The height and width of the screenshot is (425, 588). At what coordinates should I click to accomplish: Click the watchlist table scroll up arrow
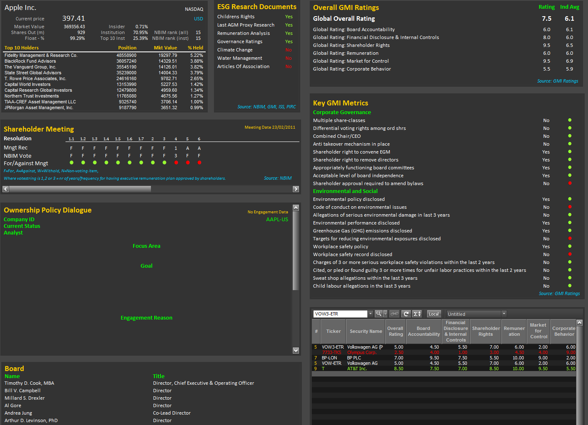[580, 322]
